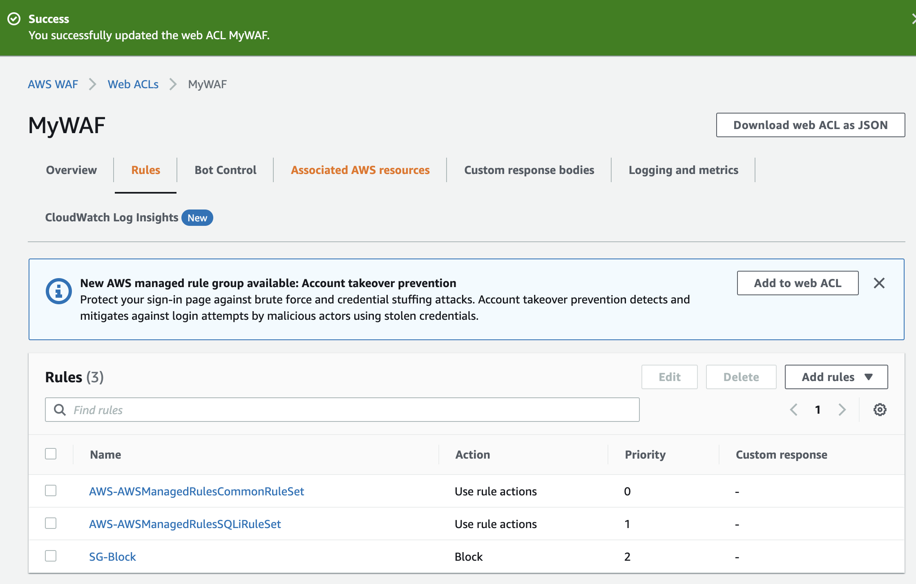Open CloudWatch Log Insights tab
The width and height of the screenshot is (916, 584).
[112, 217]
